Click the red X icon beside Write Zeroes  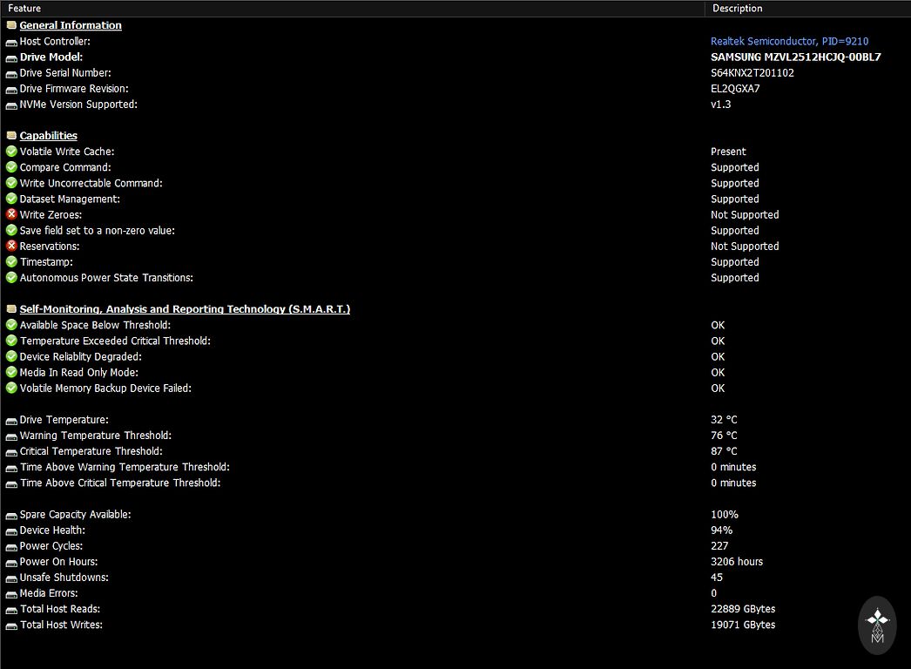click(x=11, y=214)
